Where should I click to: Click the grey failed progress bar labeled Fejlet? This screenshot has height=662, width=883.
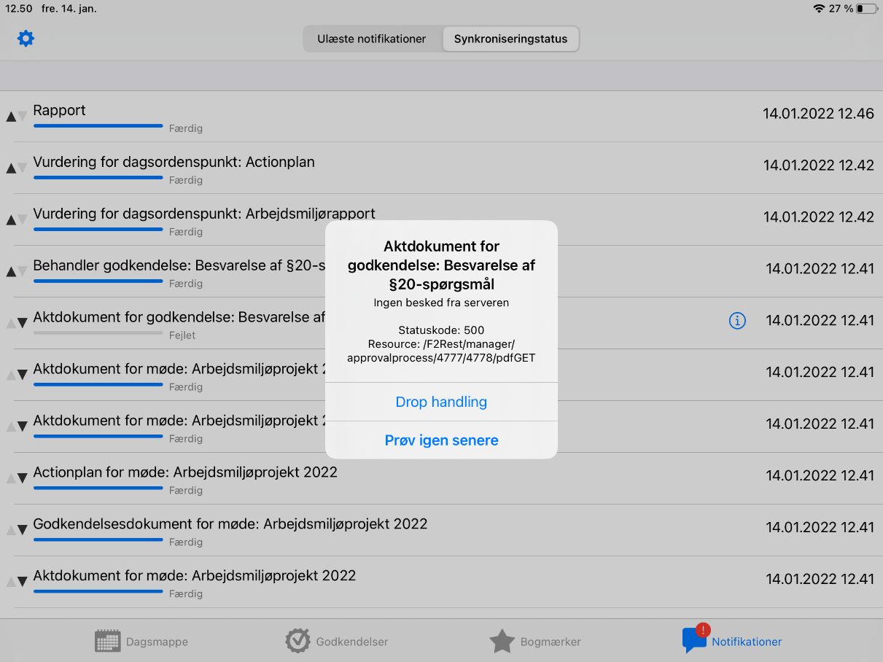click(x=98, y=333)
